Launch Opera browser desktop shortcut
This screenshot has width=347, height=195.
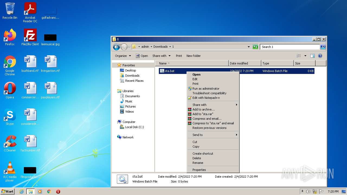[10, 90]
